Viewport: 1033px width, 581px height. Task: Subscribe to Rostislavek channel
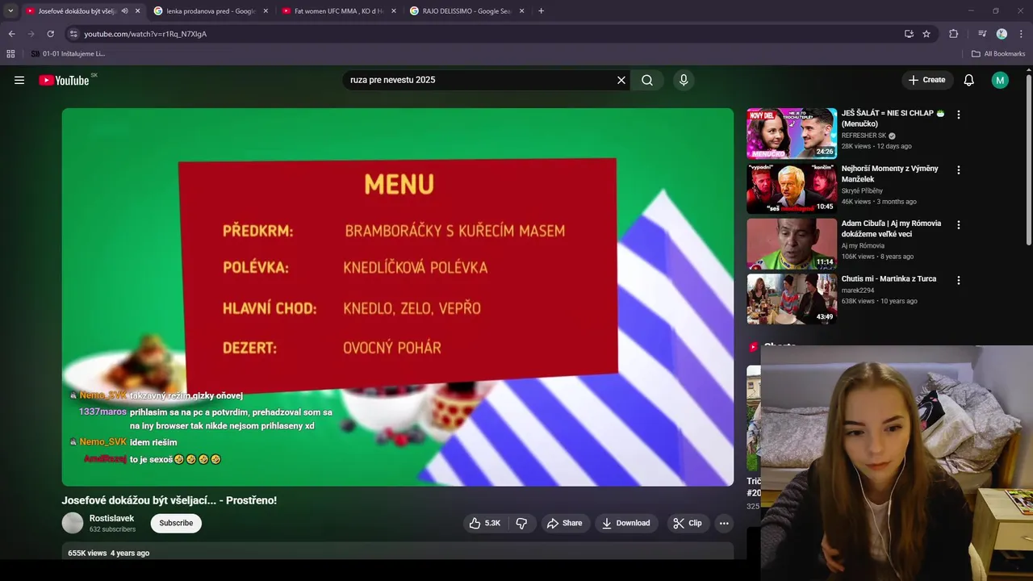coord(176,523)
